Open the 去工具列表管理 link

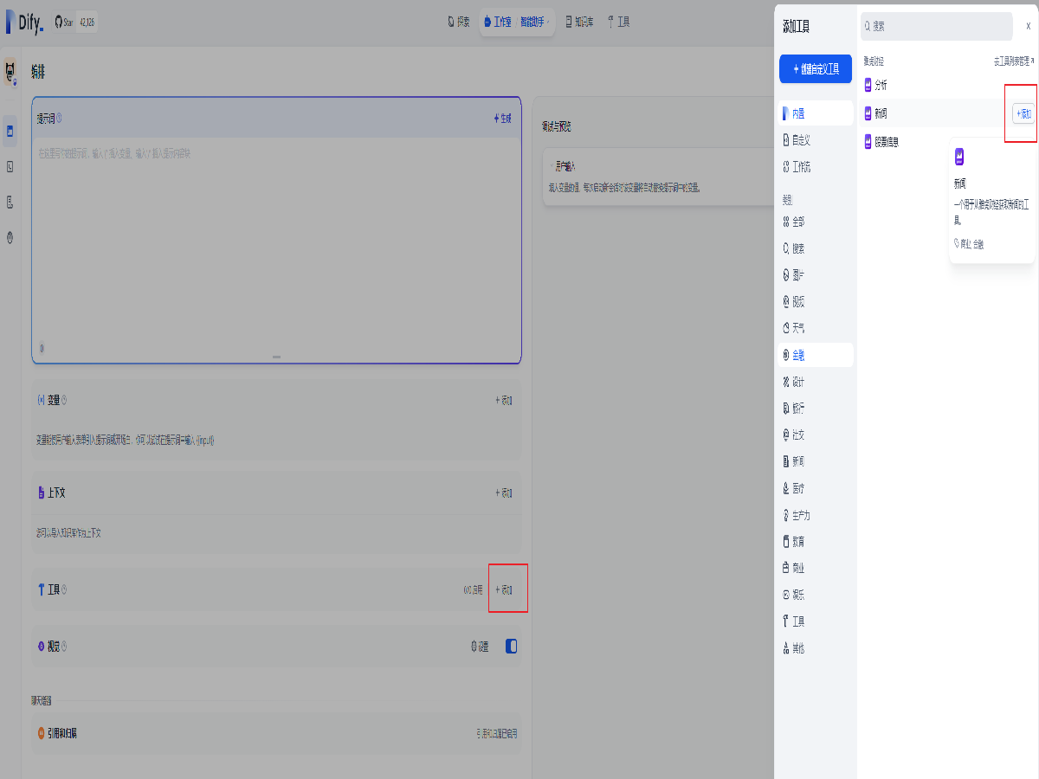(1014, 61)
